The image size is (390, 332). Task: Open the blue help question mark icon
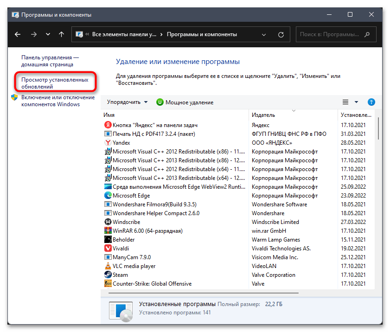coord(371,102)
